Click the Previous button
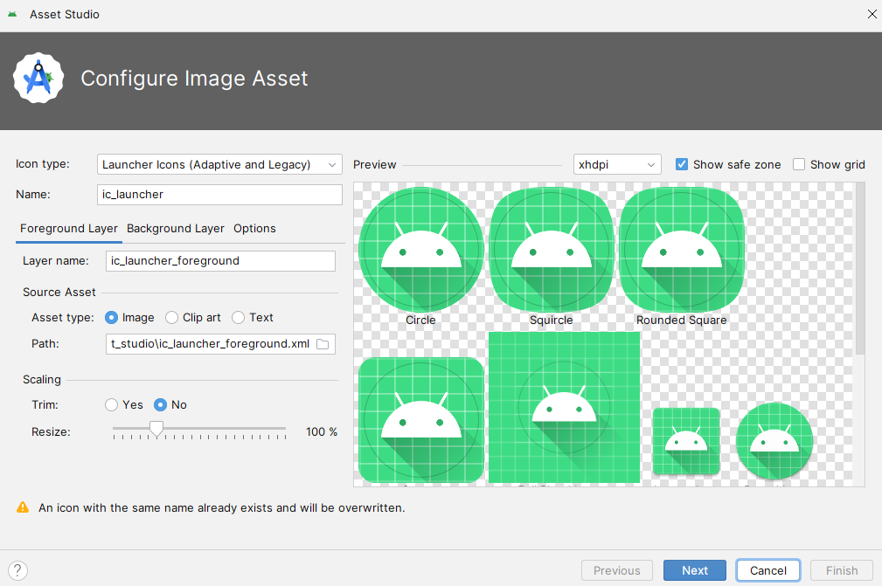882x586 pixels. 617,570
